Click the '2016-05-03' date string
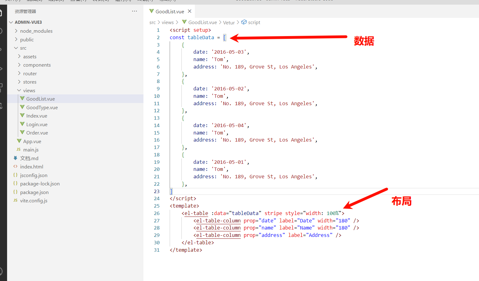This screenshot has height=281, width=479. [x=229, y=52]
